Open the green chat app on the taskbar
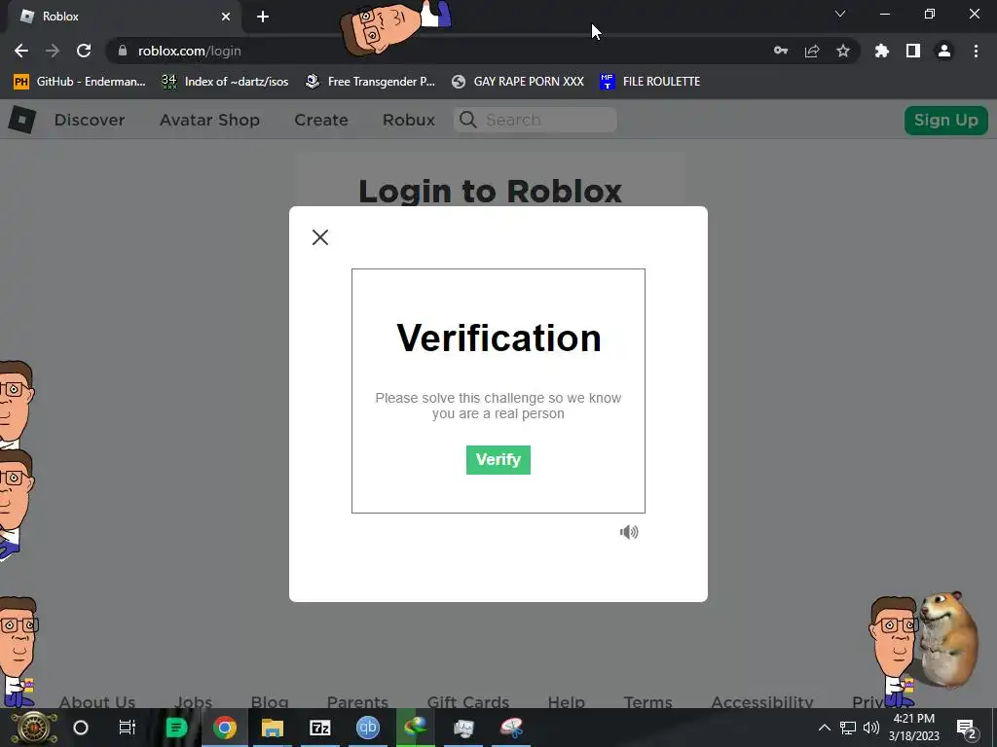 (176, 728)
